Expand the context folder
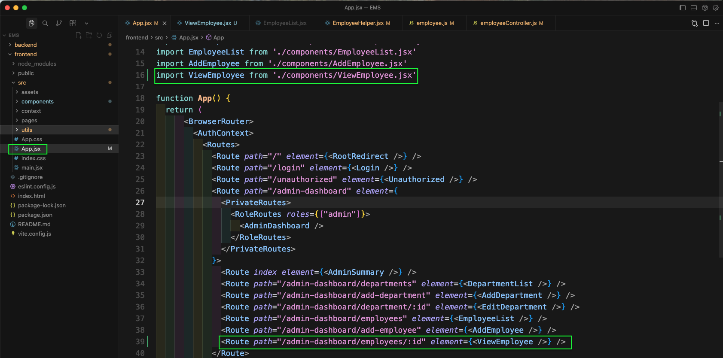The image size is (723, 358). tap(59, 111)
